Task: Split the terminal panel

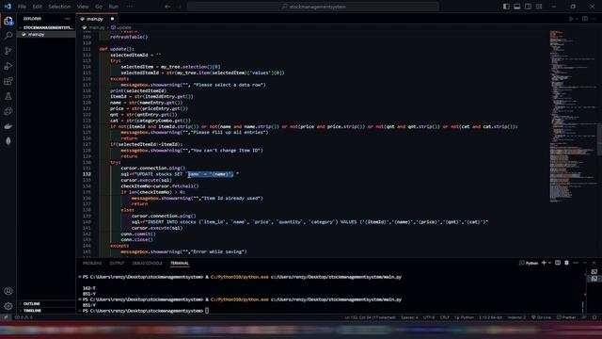Action: pyautogui.click(x=558, y=263)
